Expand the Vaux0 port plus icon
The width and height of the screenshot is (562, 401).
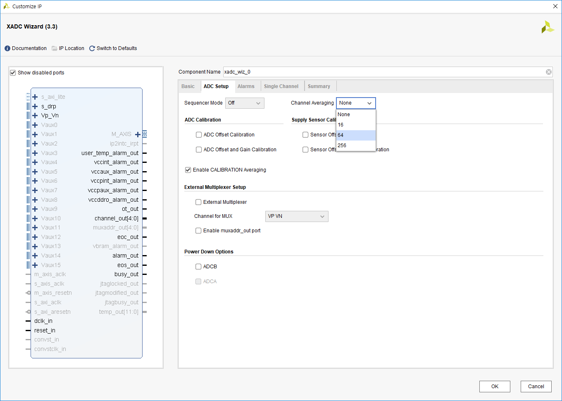coord(35,125)
